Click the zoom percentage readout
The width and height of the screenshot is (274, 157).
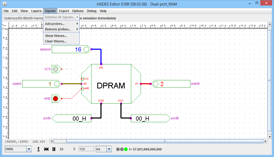pyautogui.click(x=39, y=142)
